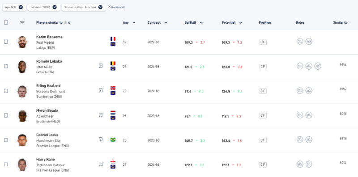Check the box for Karim Benzema row
358x177 pixels.
[6, 42]
